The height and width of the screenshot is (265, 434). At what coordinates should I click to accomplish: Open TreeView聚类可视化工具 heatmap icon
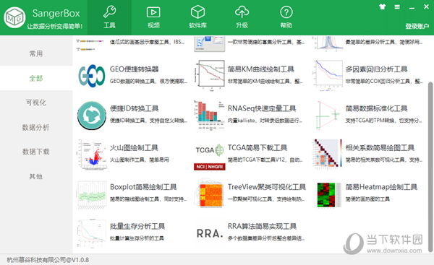click(x=210, y=194)
